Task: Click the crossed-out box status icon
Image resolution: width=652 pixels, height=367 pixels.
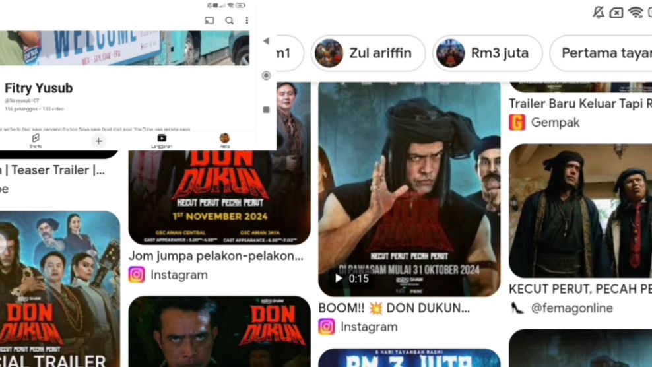Action: coord(616,13)
